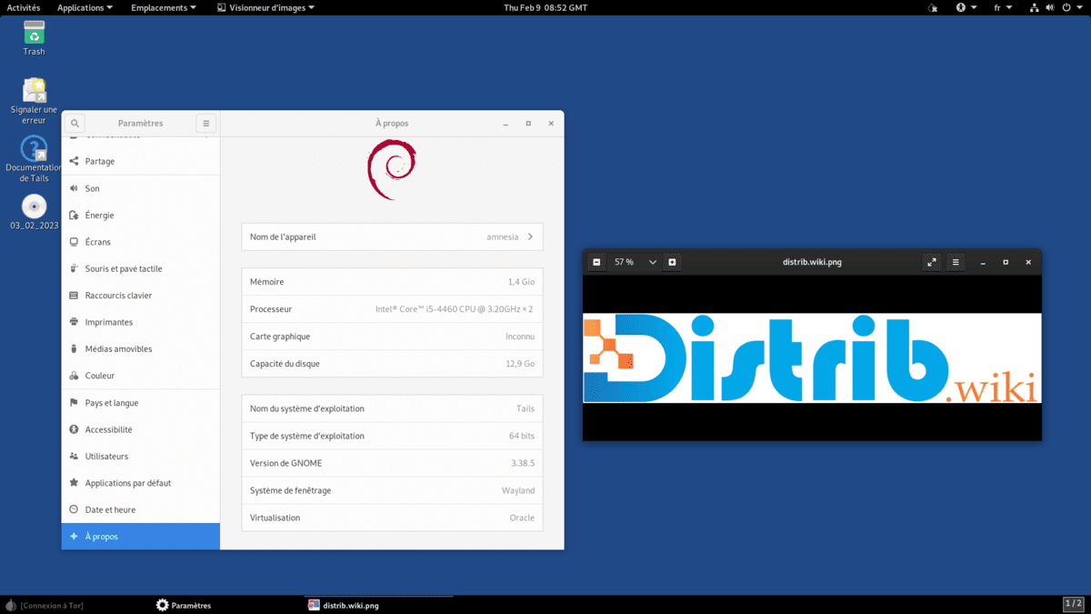Maximize the À propos settings window

pos(528,123)
